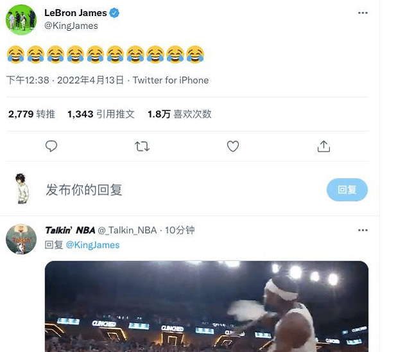Click the 2022年4月13日 timestamp
Screen dimensions: 396x352
(92, 80)
